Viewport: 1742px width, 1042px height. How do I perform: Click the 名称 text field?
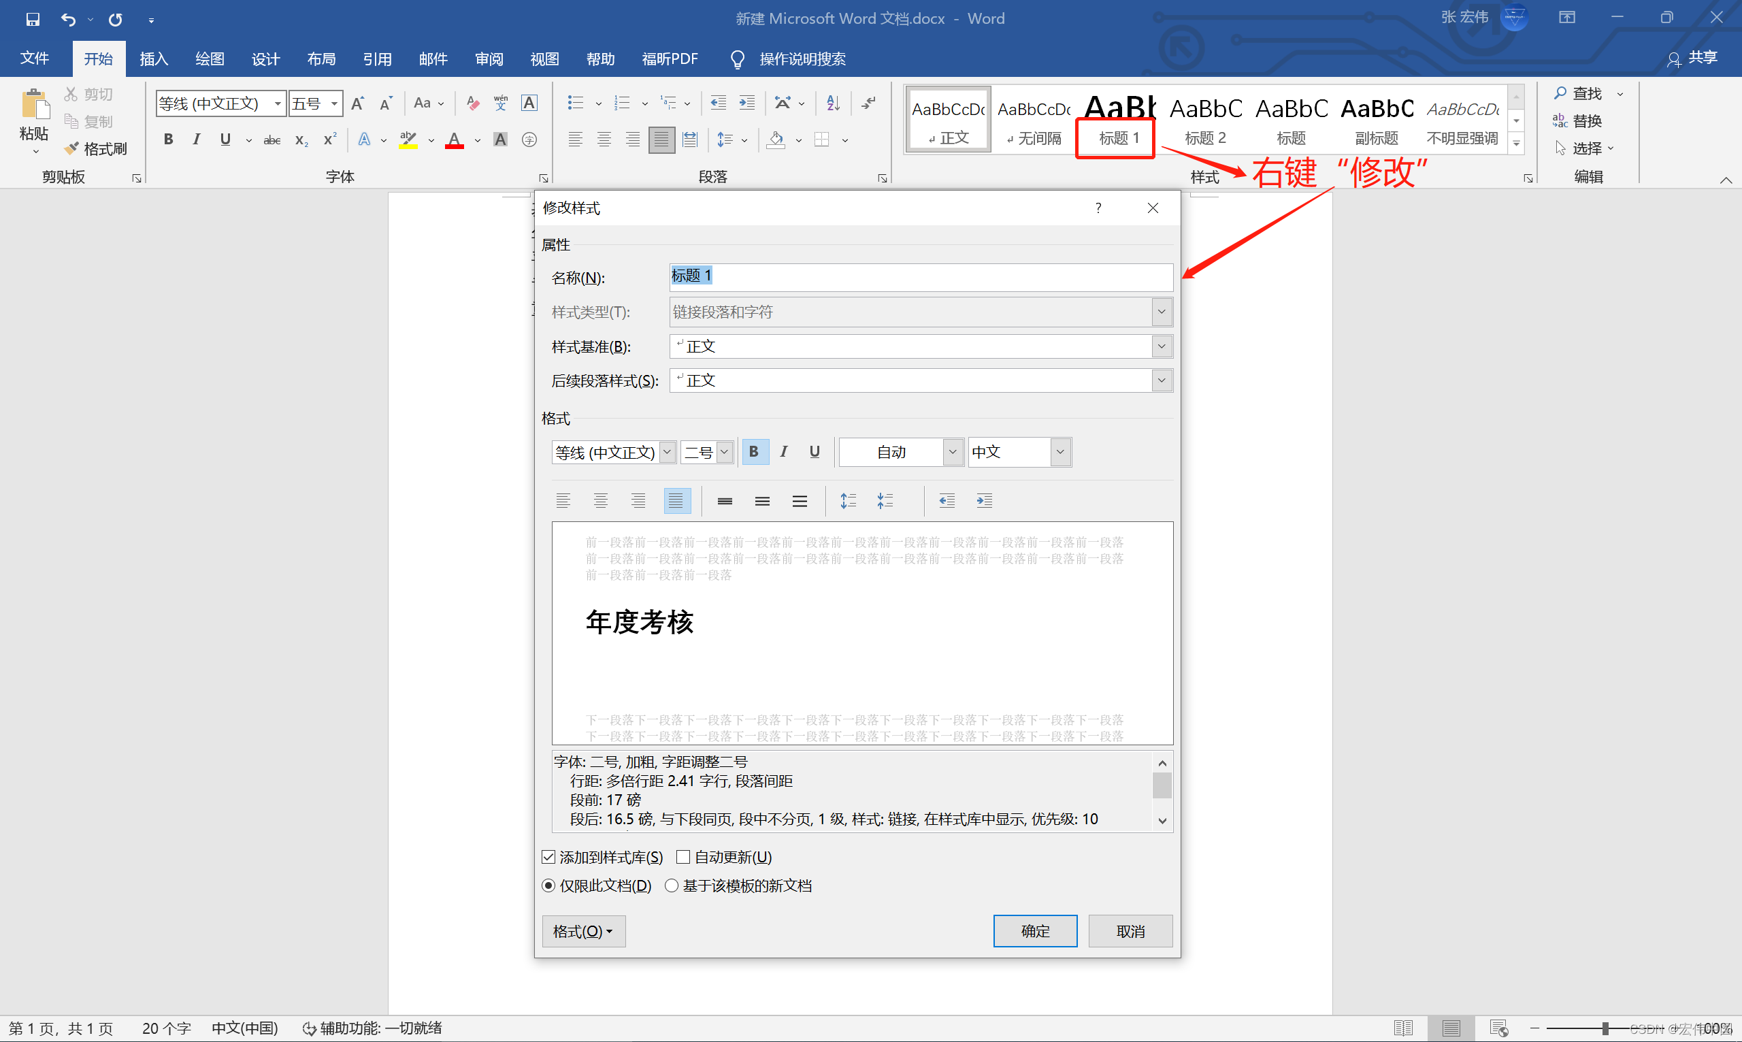pos(919,276)
